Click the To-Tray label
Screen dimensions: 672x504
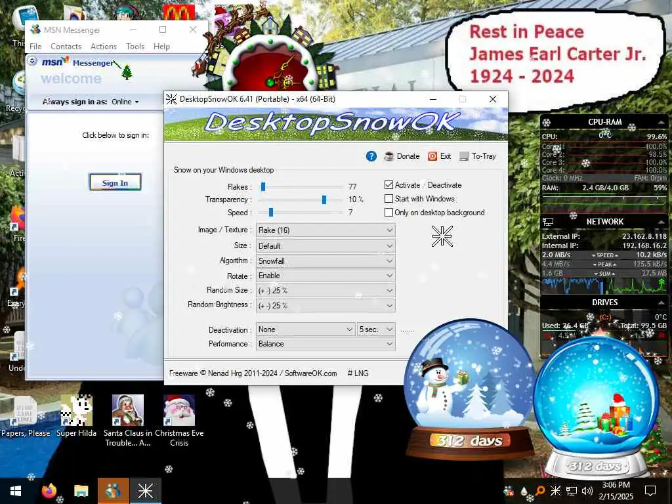point(484,156)
